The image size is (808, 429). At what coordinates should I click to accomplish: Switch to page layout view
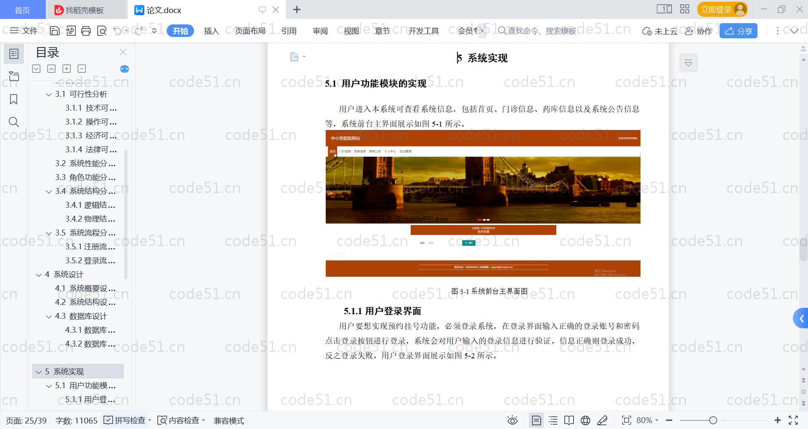click(536, 420)
